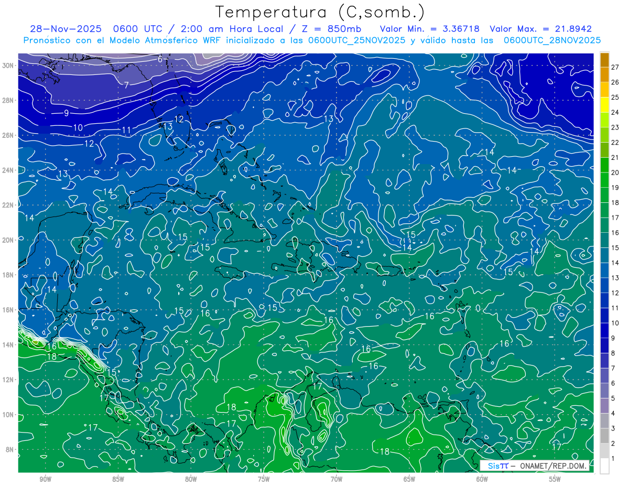
Task: Select the 16N latitude axis label
Action: click(8, 310)
